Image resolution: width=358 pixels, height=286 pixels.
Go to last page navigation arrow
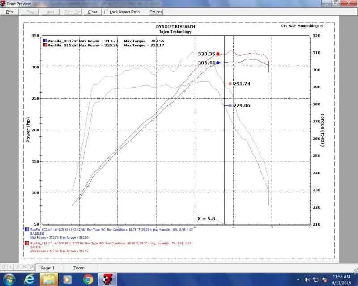pyautogui.click(x=24, y=267)
